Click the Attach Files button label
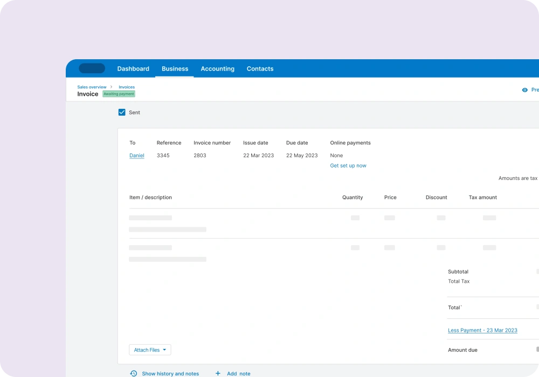The width and height of the screenshot is (539, 377). click(147, 350)
